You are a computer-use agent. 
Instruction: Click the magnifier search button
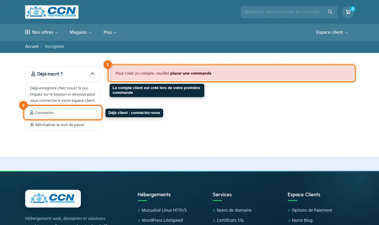click(330, 12)
